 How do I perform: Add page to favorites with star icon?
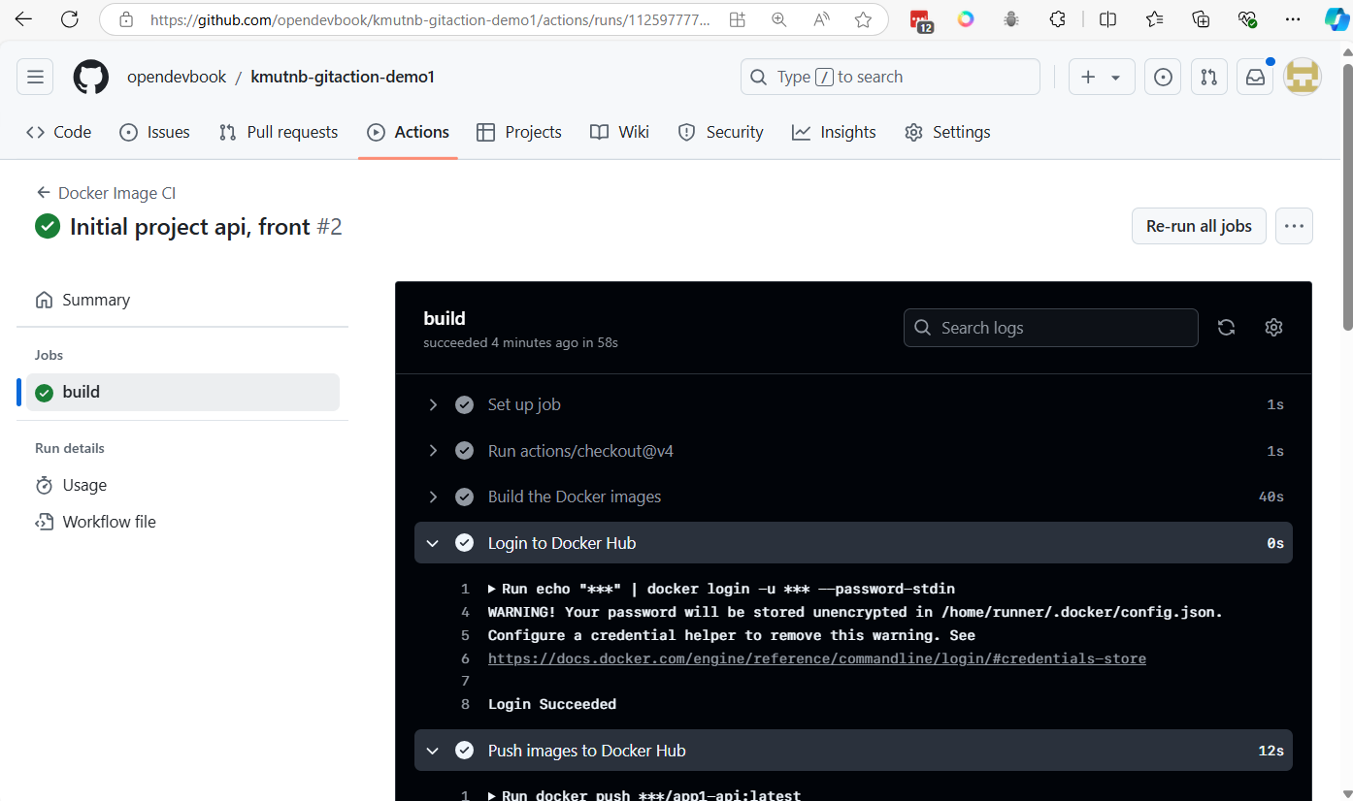click(863, 19)
